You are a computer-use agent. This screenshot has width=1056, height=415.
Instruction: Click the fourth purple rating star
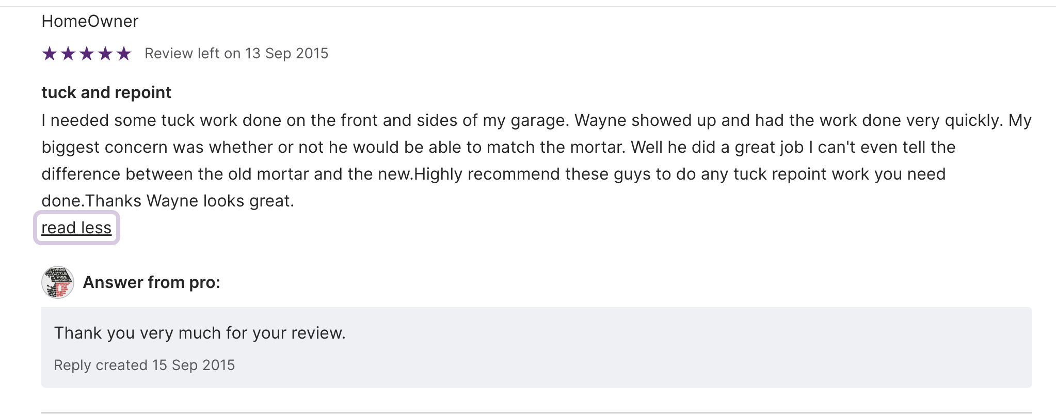[105, 53]
